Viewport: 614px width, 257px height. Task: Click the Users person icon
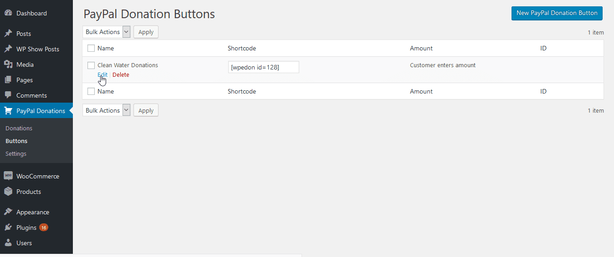pyautogui.click(x=8, y=243)
